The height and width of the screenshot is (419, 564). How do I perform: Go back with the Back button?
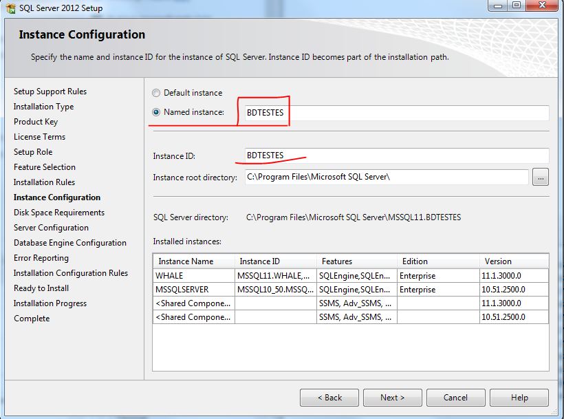point(329,398)
